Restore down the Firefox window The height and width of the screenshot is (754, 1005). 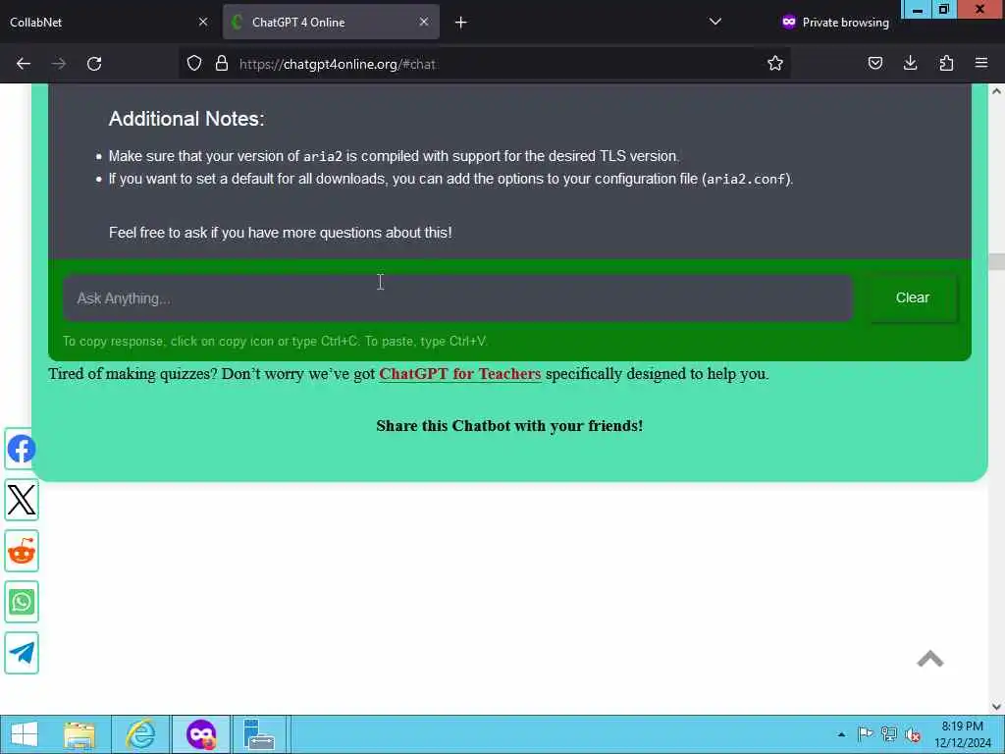tap(944, 9)
